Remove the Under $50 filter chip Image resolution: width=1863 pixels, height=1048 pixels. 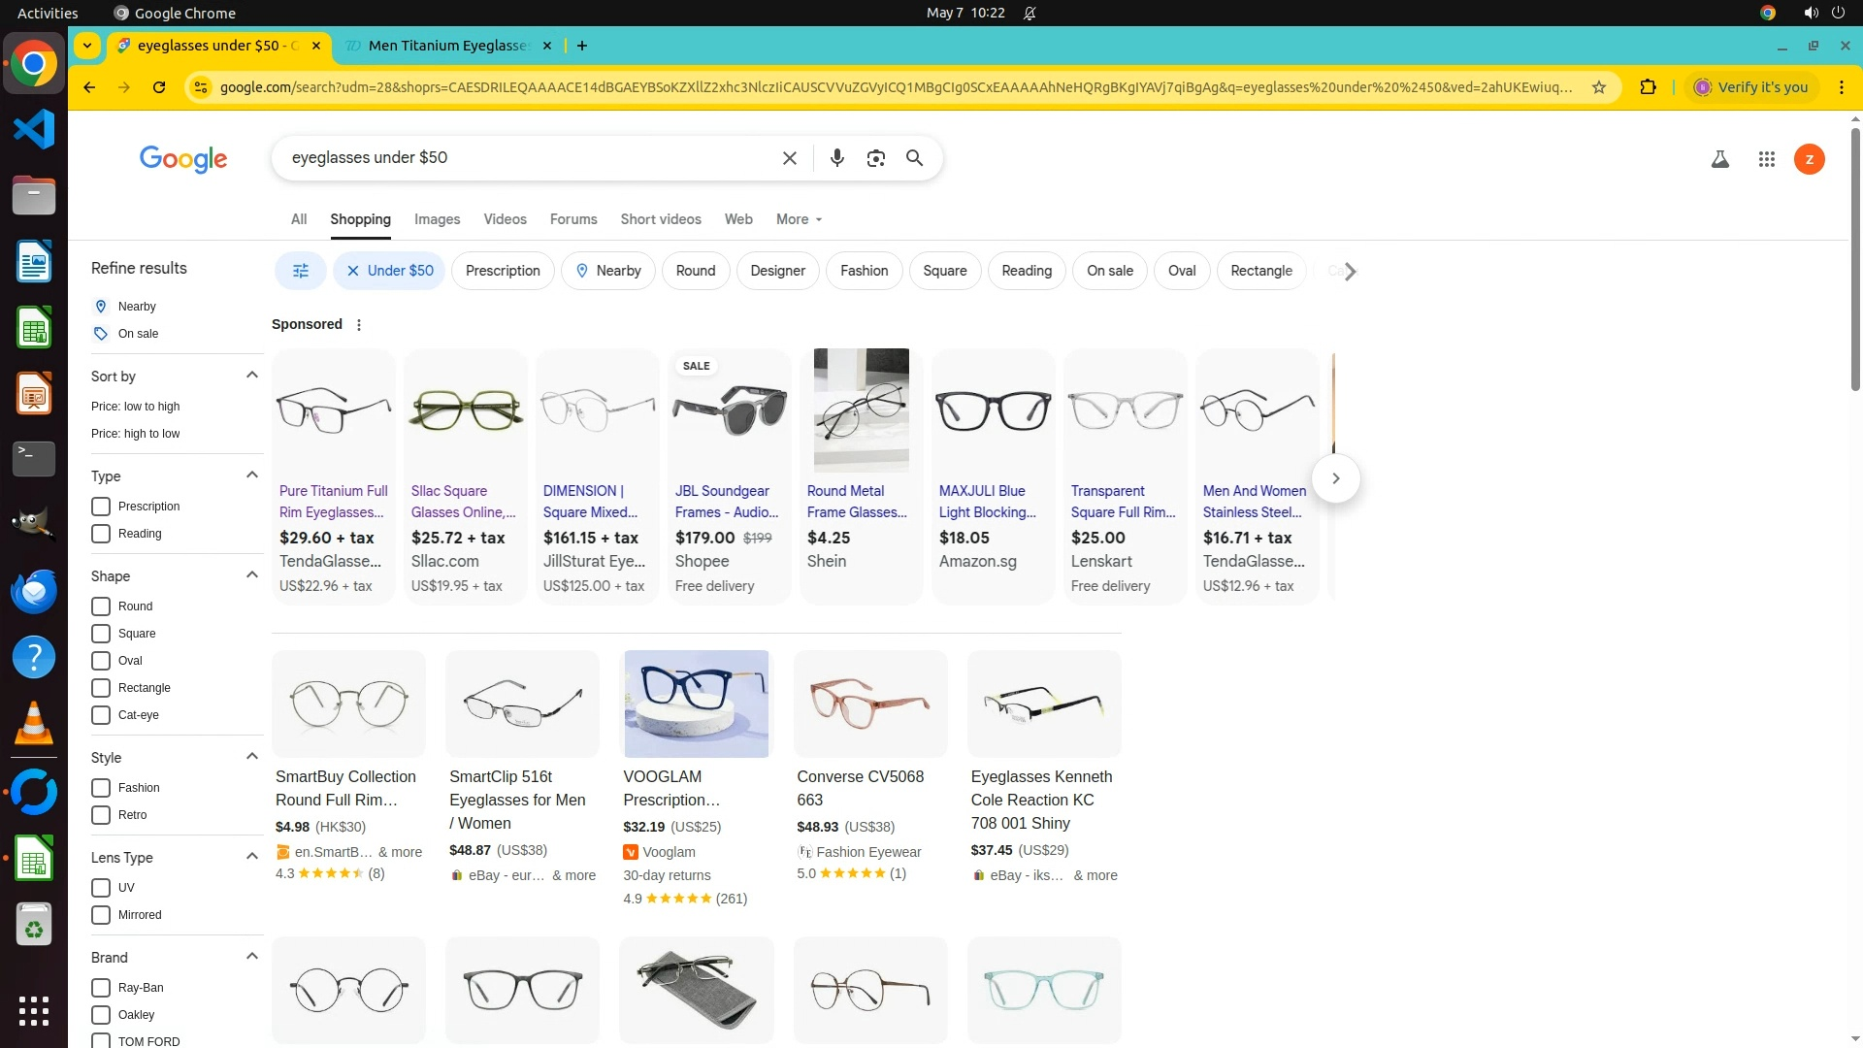pos(353,271)
